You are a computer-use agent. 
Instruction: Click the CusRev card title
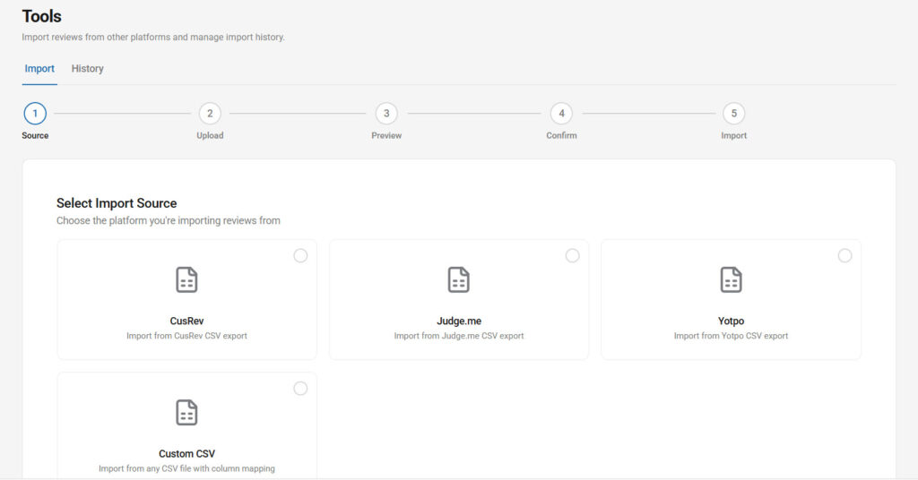click(x=186, y=321)
